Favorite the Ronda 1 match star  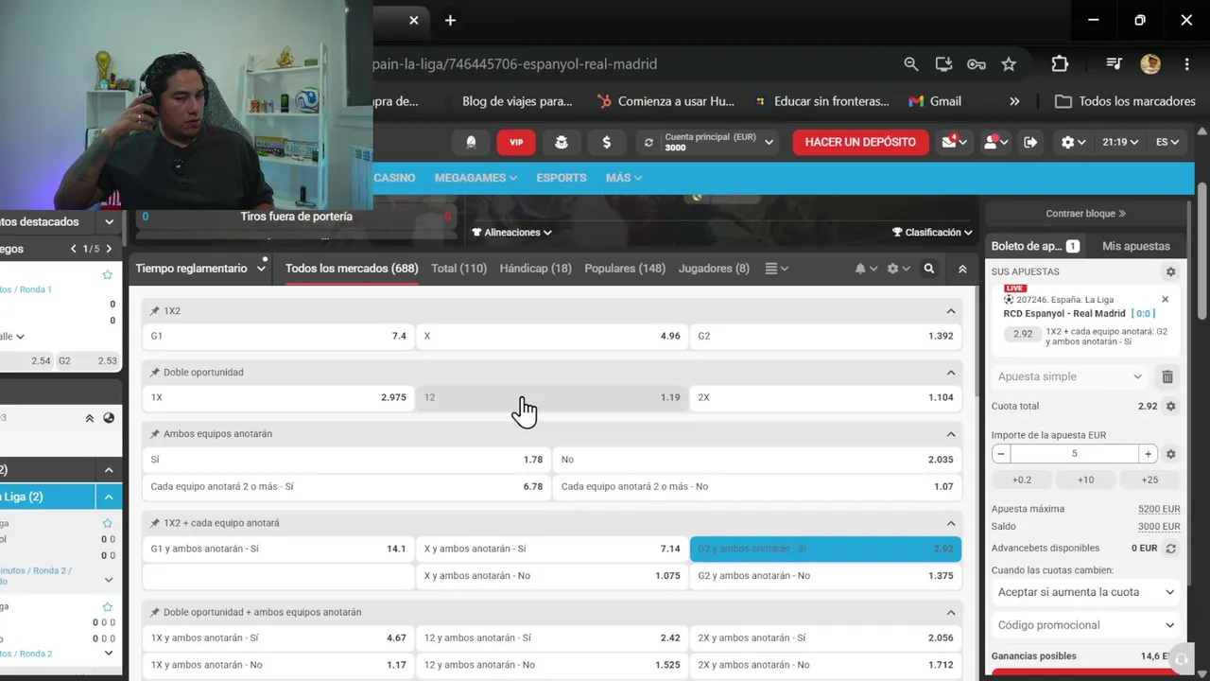pyautogui.click(x=107, y=275)
